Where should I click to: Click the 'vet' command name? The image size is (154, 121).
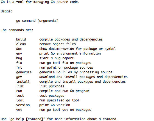(x=19, y=110)
